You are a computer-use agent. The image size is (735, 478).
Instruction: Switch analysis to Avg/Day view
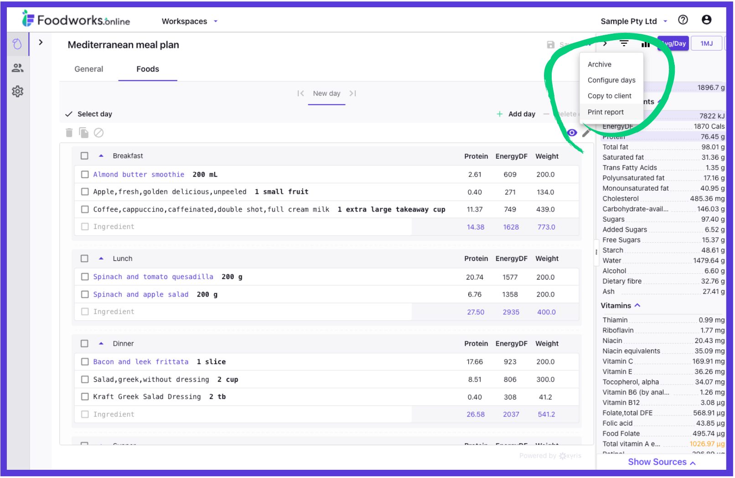673,44
